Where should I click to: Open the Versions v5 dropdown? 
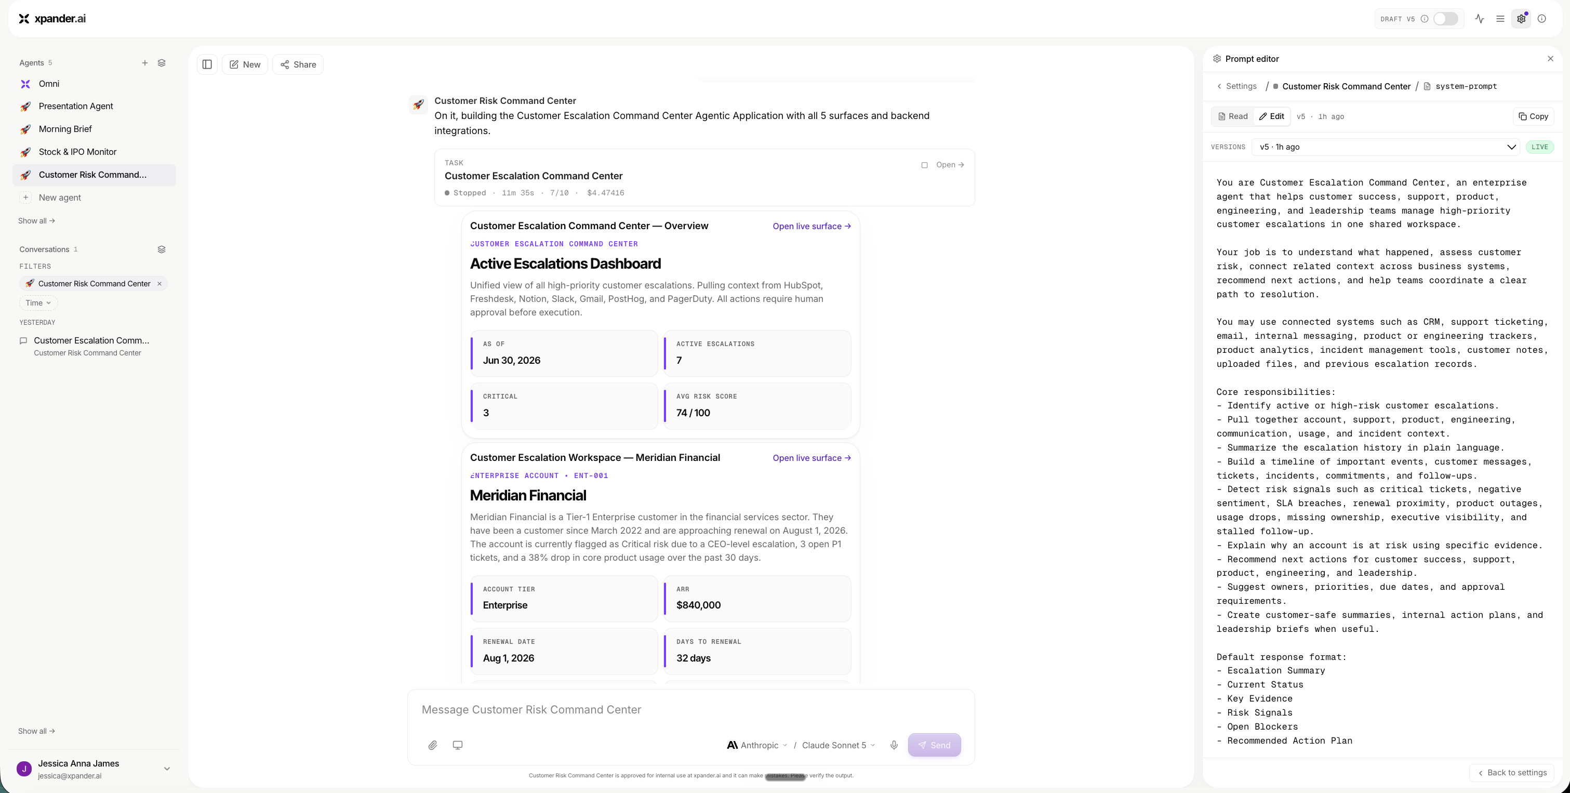coord(1386,147)
